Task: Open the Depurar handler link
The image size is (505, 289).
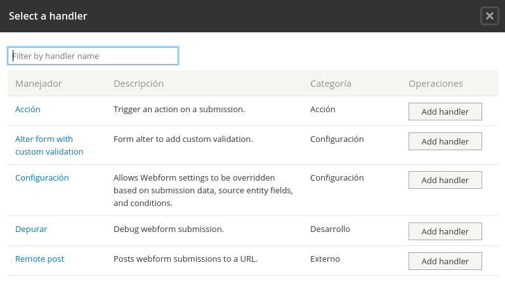Action: point(31,229)
